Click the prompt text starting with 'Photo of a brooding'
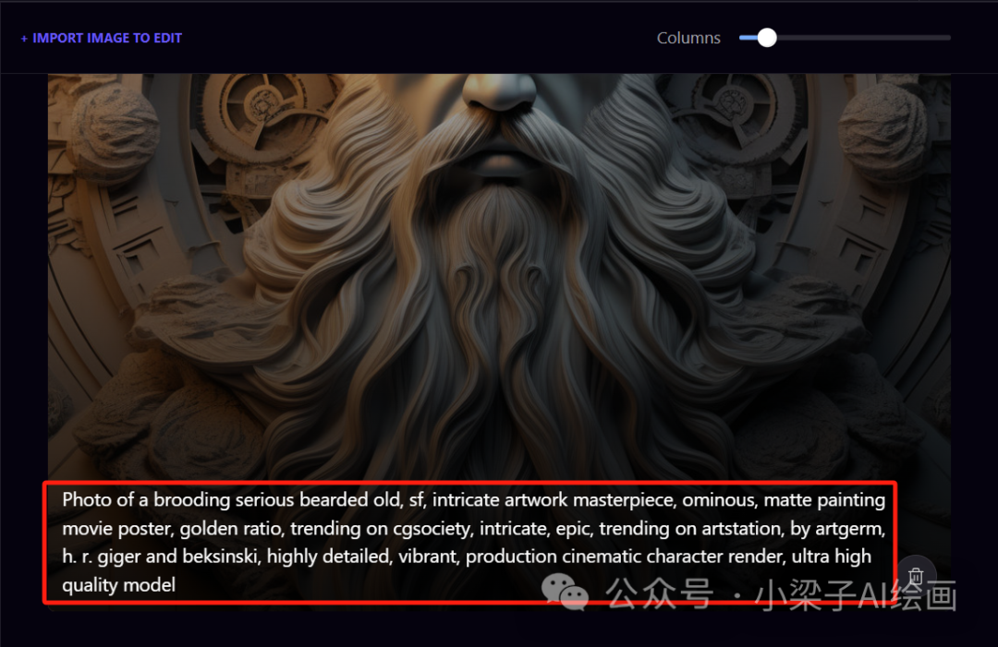998x647 pixels. coord(473,542)
